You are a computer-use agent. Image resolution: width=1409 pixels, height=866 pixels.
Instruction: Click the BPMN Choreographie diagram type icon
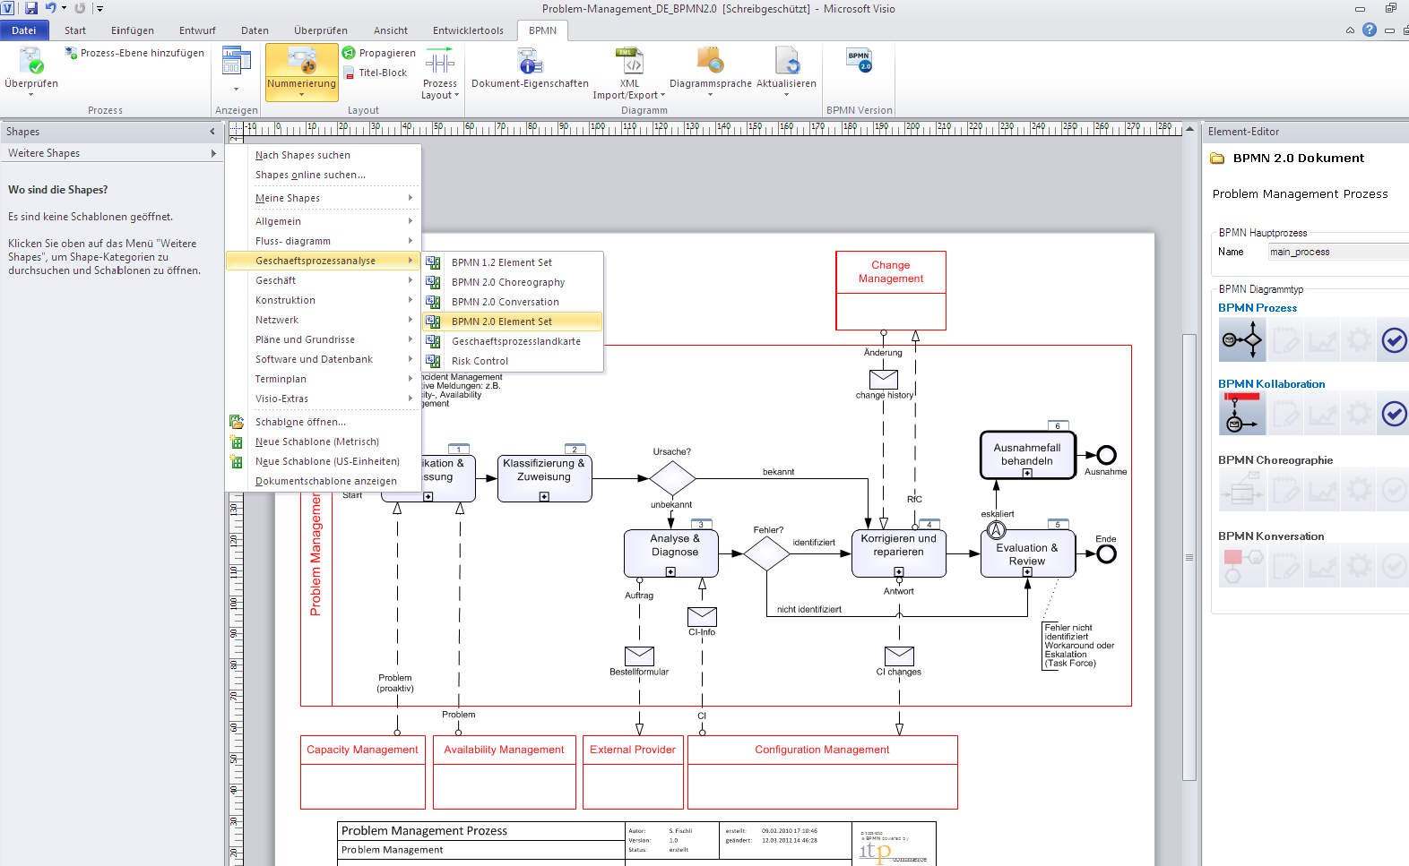tap(1242, 491)
